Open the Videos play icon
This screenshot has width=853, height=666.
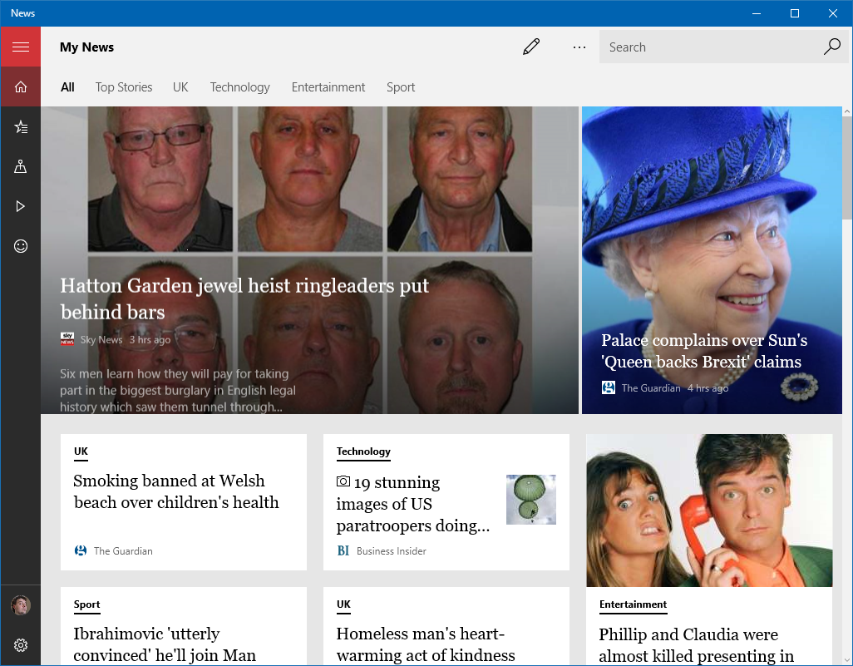(x=21, y=206)
